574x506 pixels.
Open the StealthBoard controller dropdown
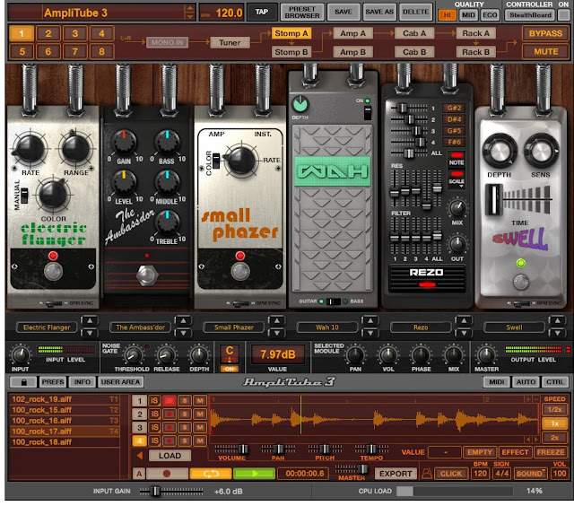[x=530, y=15]
